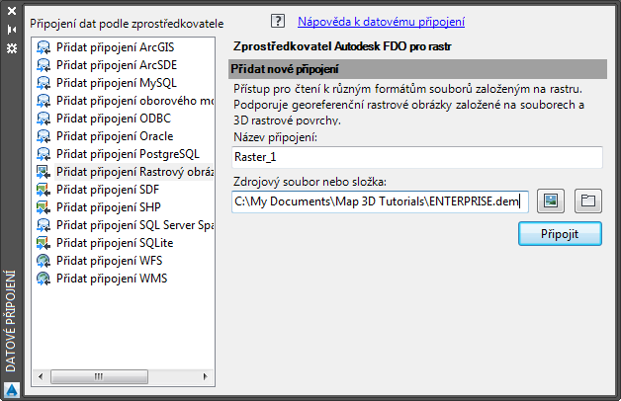Screen dimensions: 621x401
Task: Select Přidat připojení WFS
Action: (x=110, y=261)
